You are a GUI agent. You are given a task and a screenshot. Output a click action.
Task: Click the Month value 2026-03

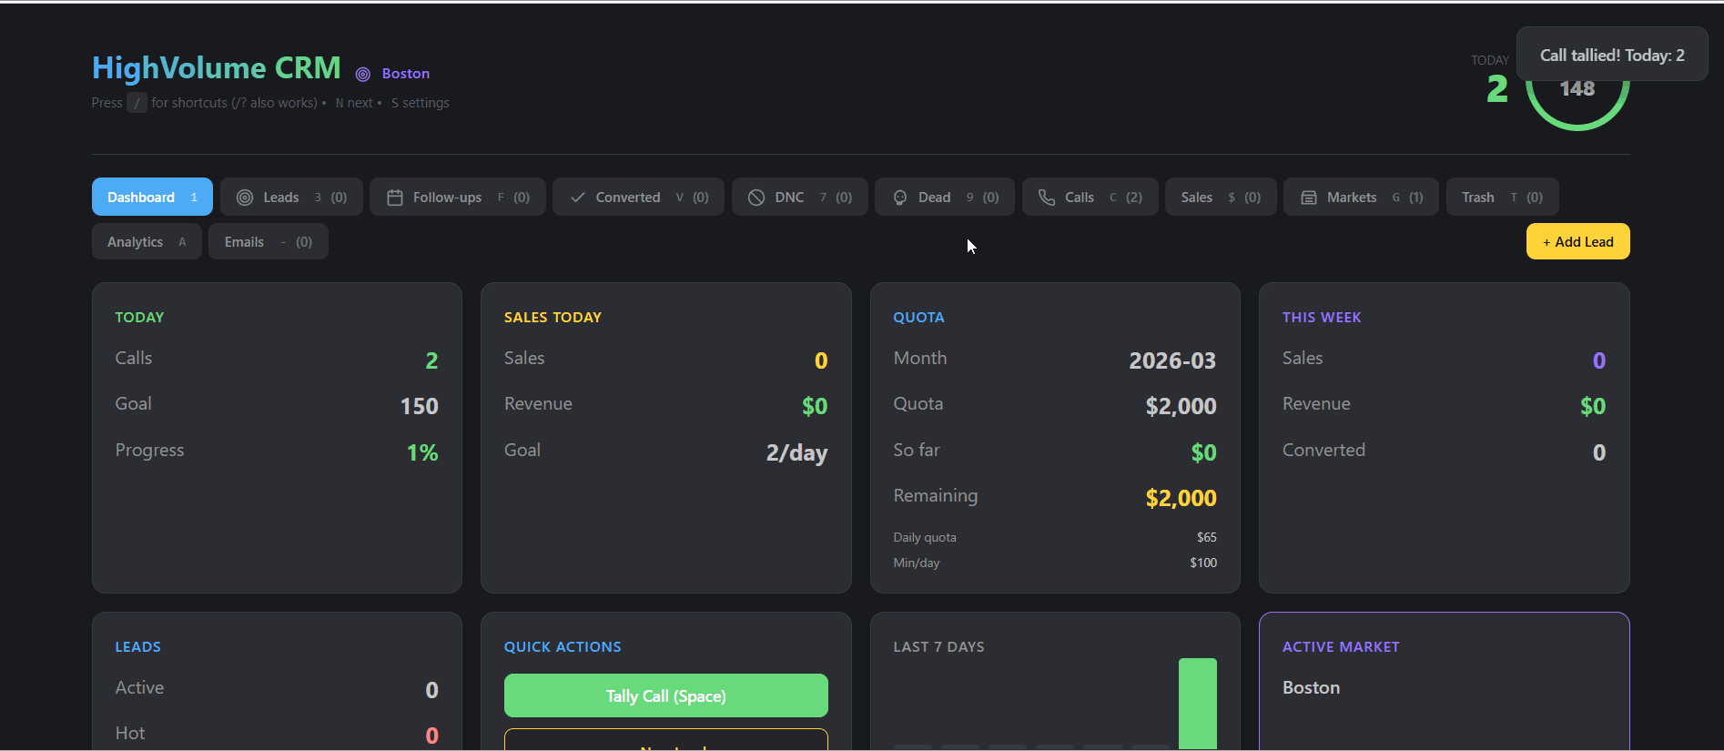tap(1172, 360)
